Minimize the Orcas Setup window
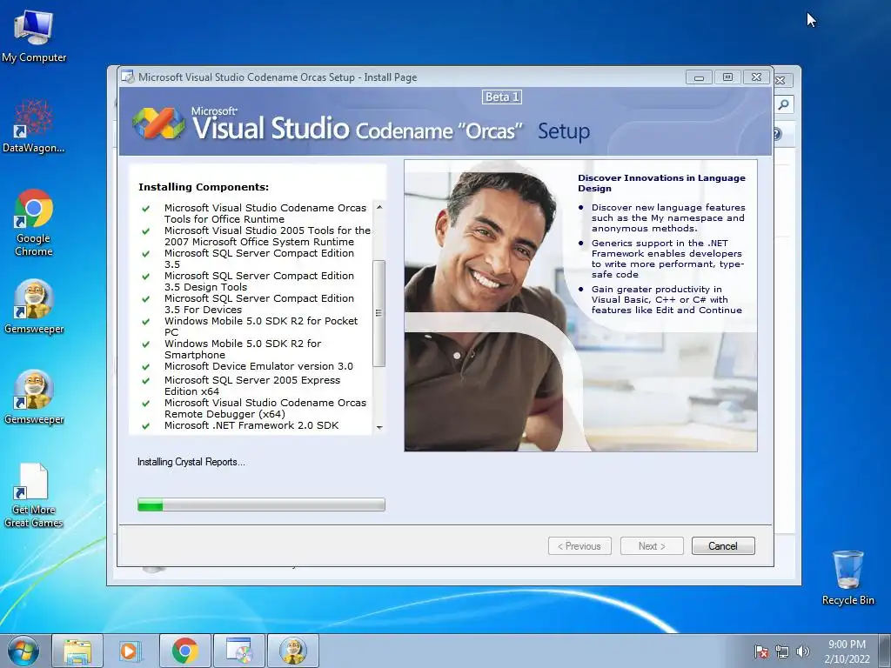The width and height of the screenshot is (891, 668). (x=699, y=77)
